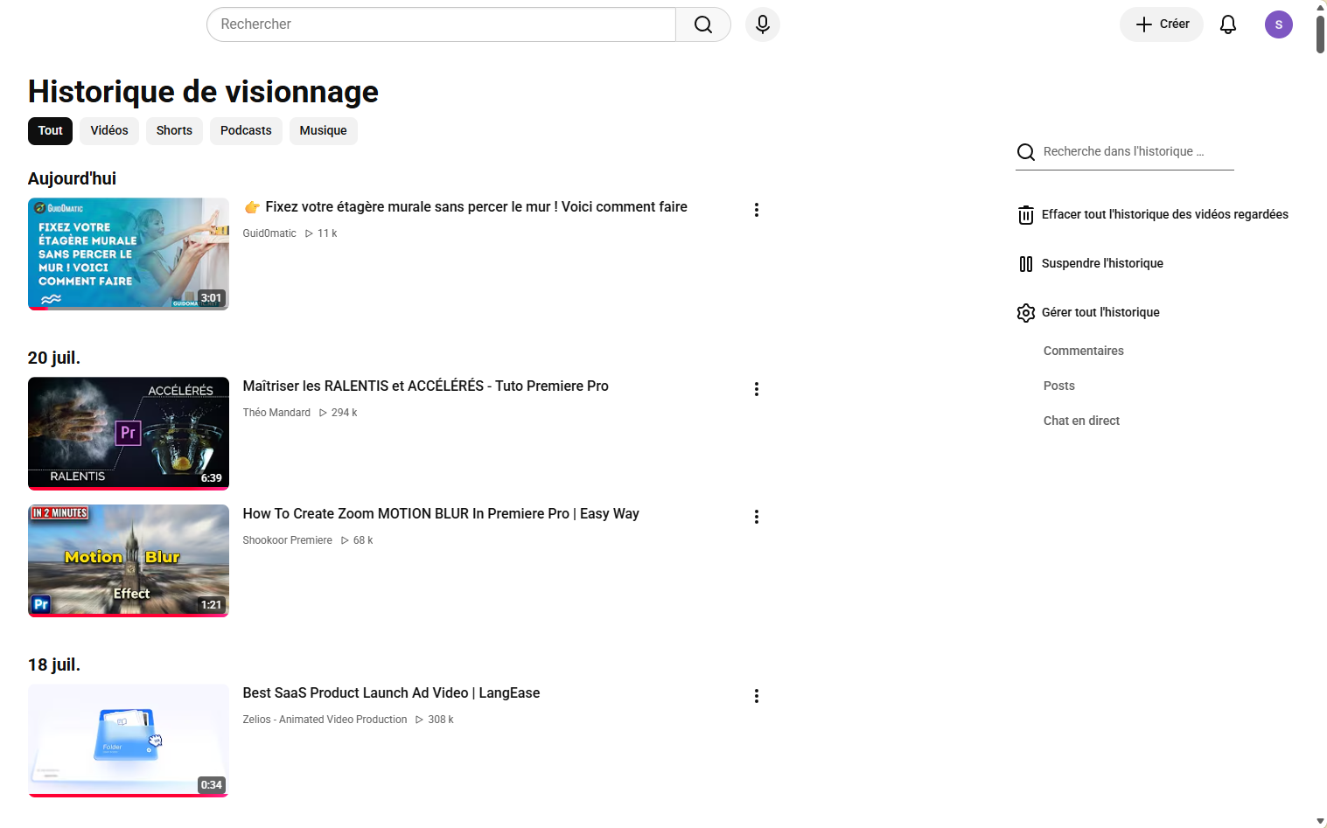Click the Suspendre l'historique text
Screen dimensions: 1327x828
click(1102, 263)
